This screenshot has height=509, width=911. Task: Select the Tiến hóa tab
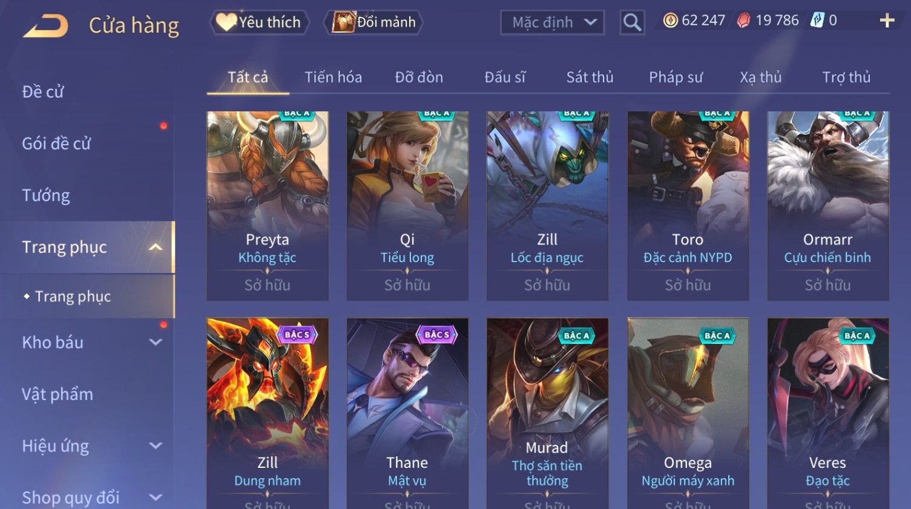(333, 77)
